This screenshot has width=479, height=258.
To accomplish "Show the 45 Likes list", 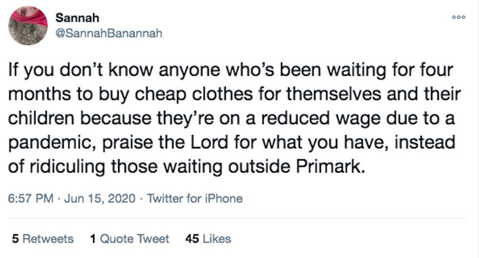I will pos(208,239).
